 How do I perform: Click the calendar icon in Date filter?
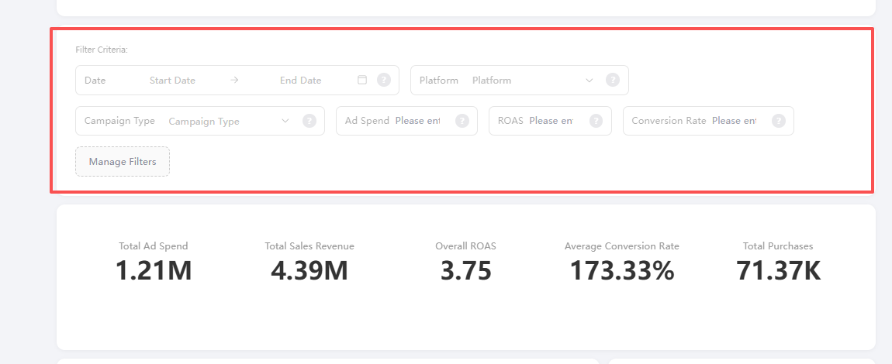tap(362, 80)
